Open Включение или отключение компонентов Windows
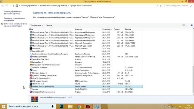This screenshot has width=194, height=109. pos(15,25)
